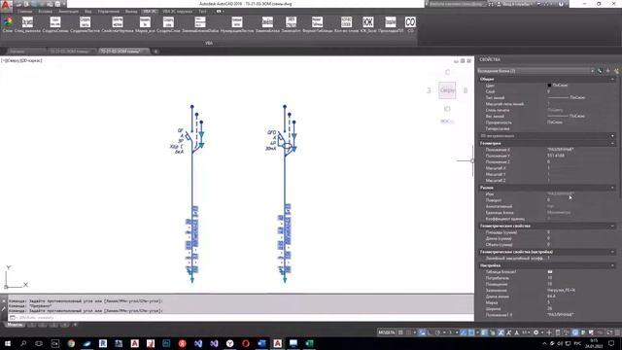622x350 pixels.
Task: Run the СоздатьСлои ribbon command
Action: [x=168, y=23]
